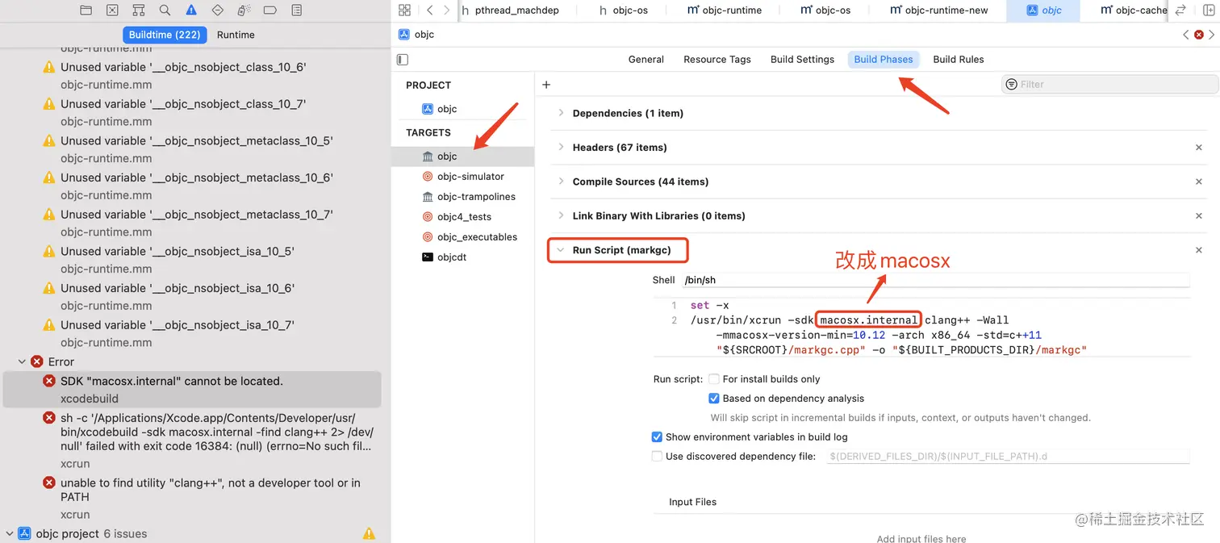Select the Build Phases tab
Image resolution: width=1220 pixels, height=543 pixels.
coord(884,60)
